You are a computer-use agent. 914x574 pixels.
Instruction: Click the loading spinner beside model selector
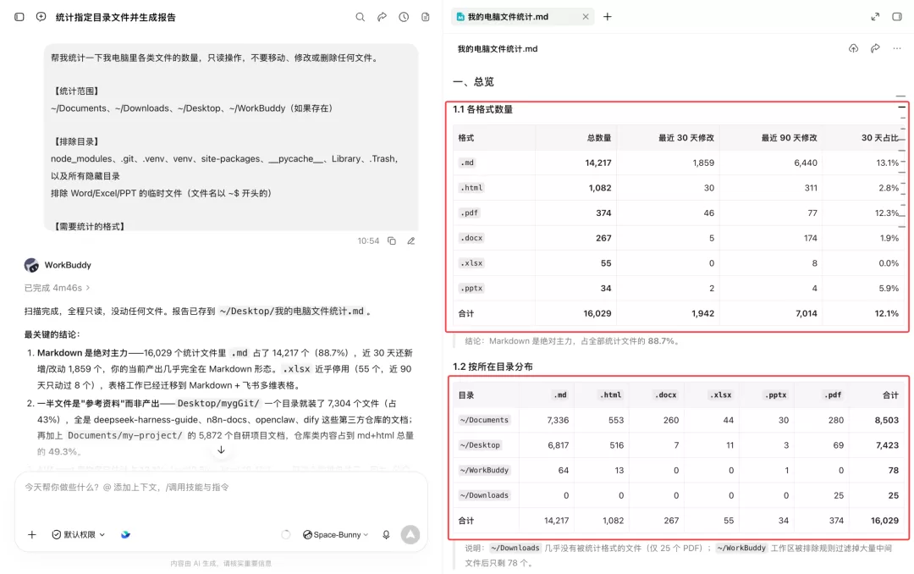pos(286,534)
